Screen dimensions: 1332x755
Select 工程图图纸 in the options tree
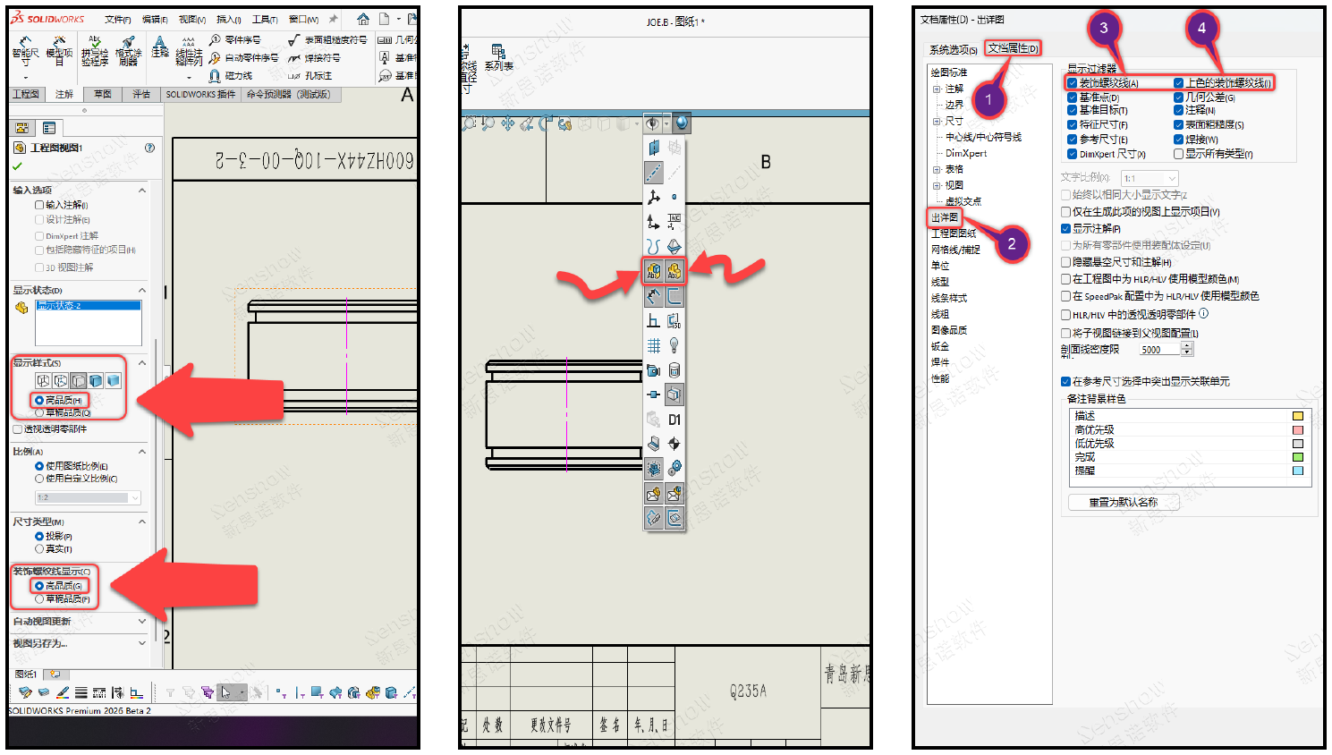click(954, 233)
